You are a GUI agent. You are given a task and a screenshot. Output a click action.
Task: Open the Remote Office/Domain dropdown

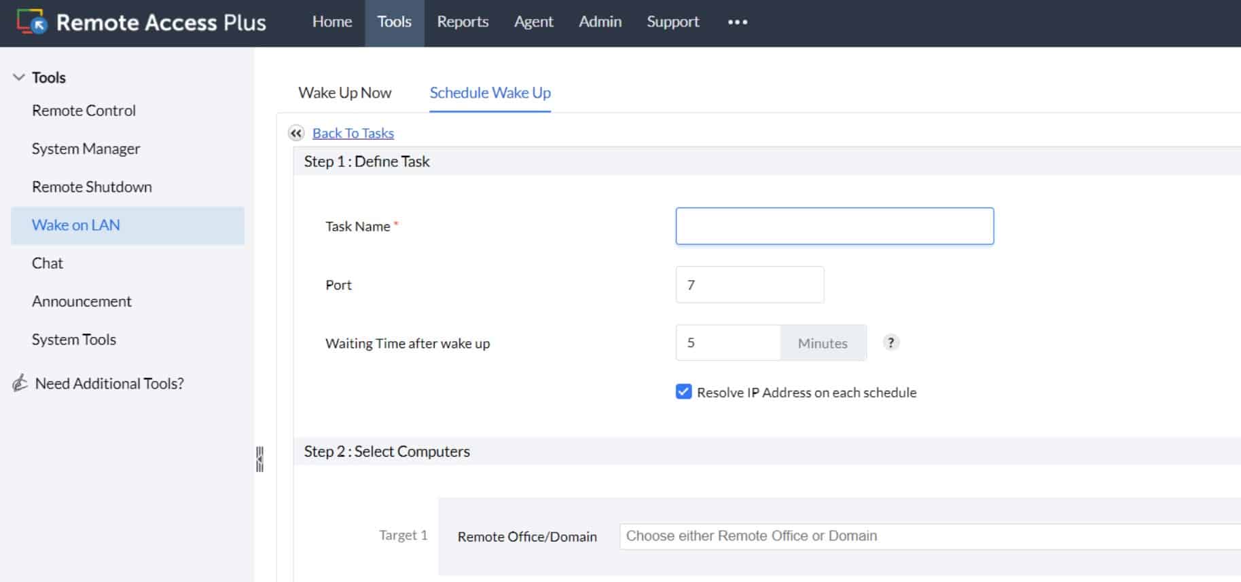(x=930, y=536)
